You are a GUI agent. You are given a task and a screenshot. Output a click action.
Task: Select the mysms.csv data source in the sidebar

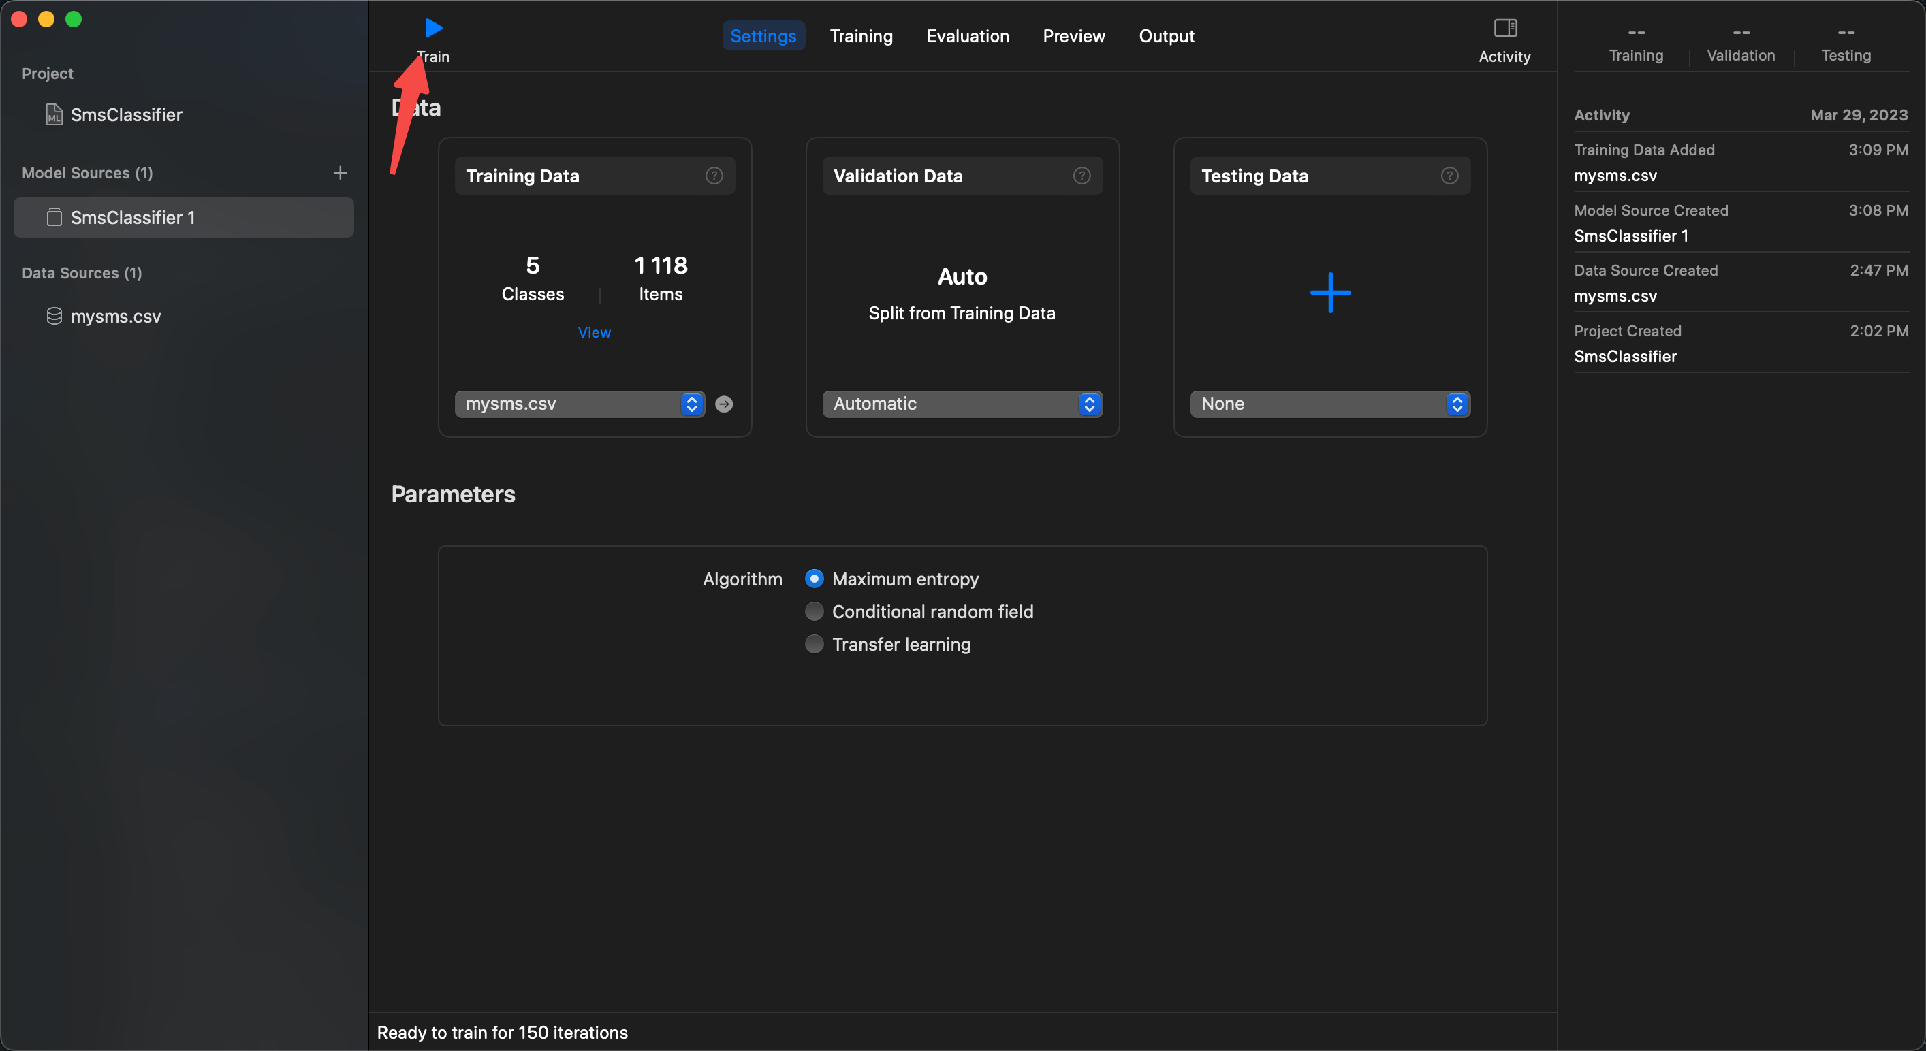[115, 317]
